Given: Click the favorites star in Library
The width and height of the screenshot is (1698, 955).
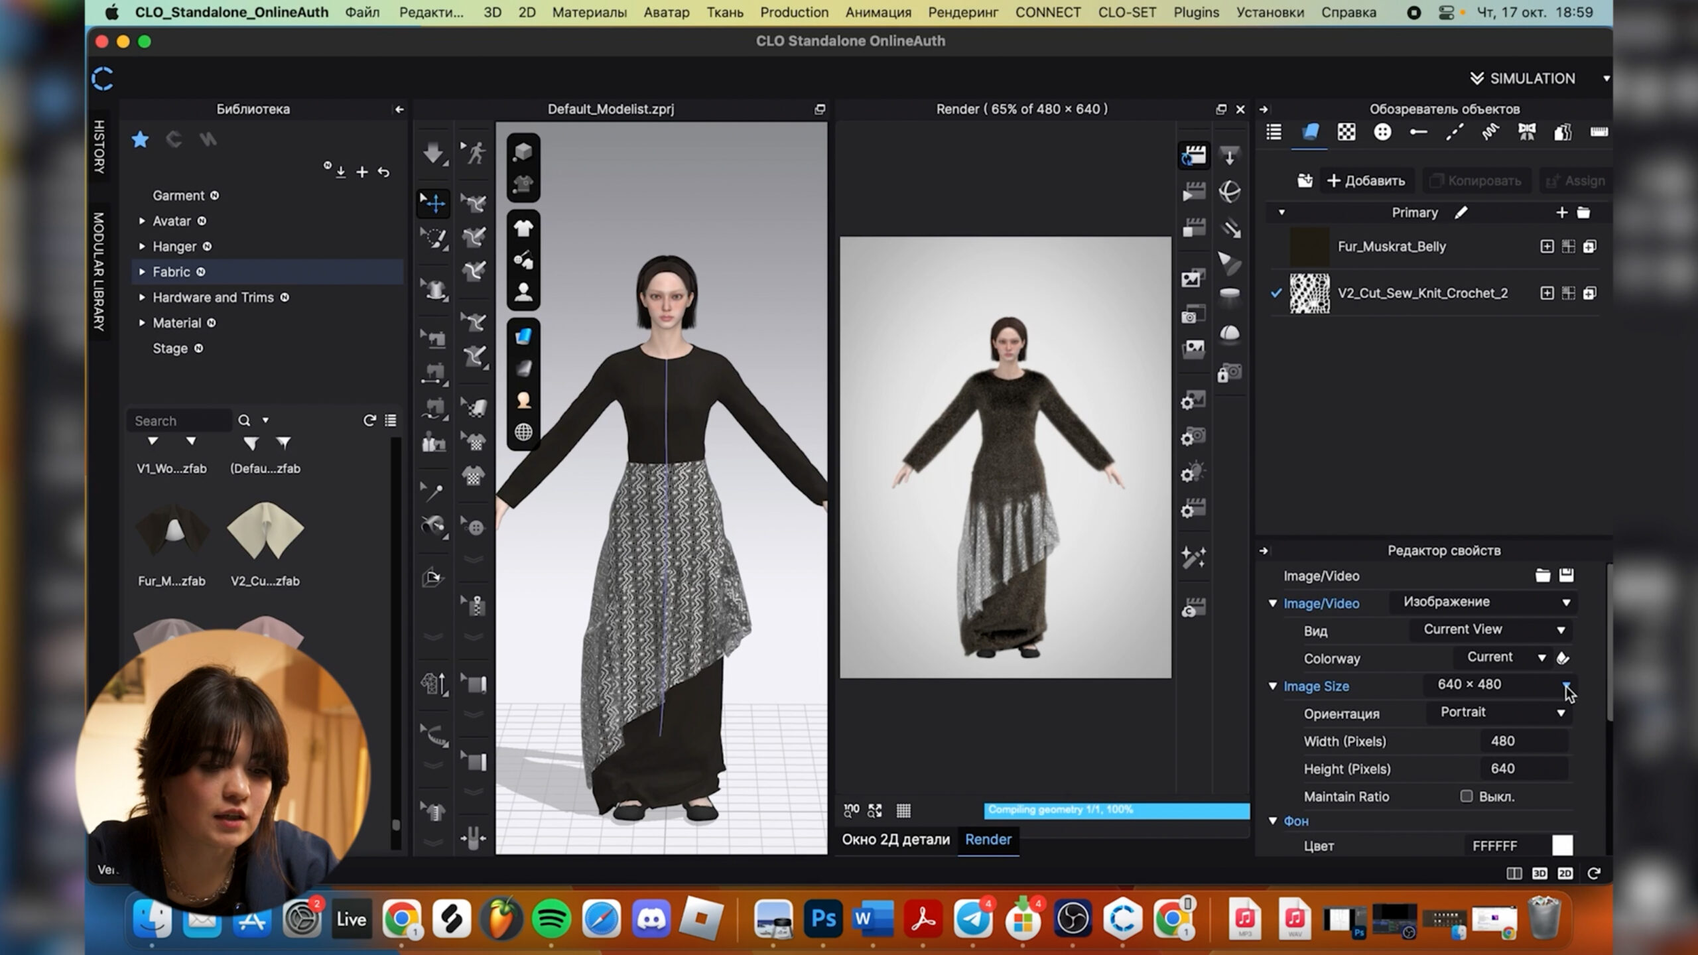Looking at the screenshot, I should pyautogui.click(x=140, y=139).
